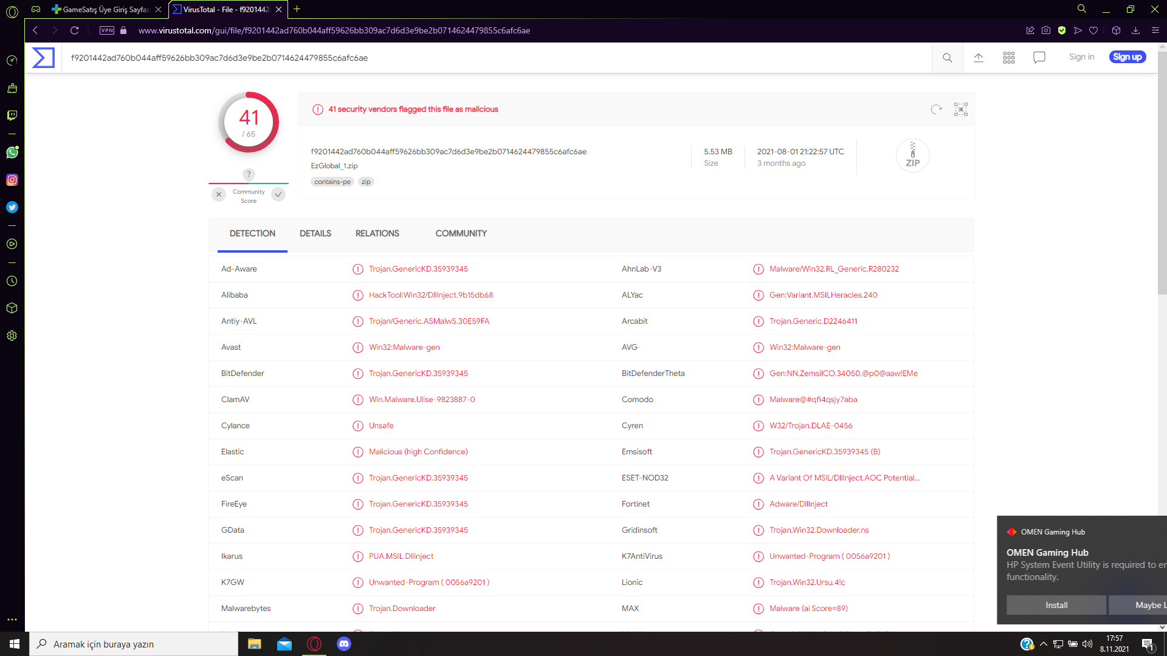Open WhatsApp in the Opera sidebar
The width and height of the screenshot is (1167, 656).
pos(12,152)
